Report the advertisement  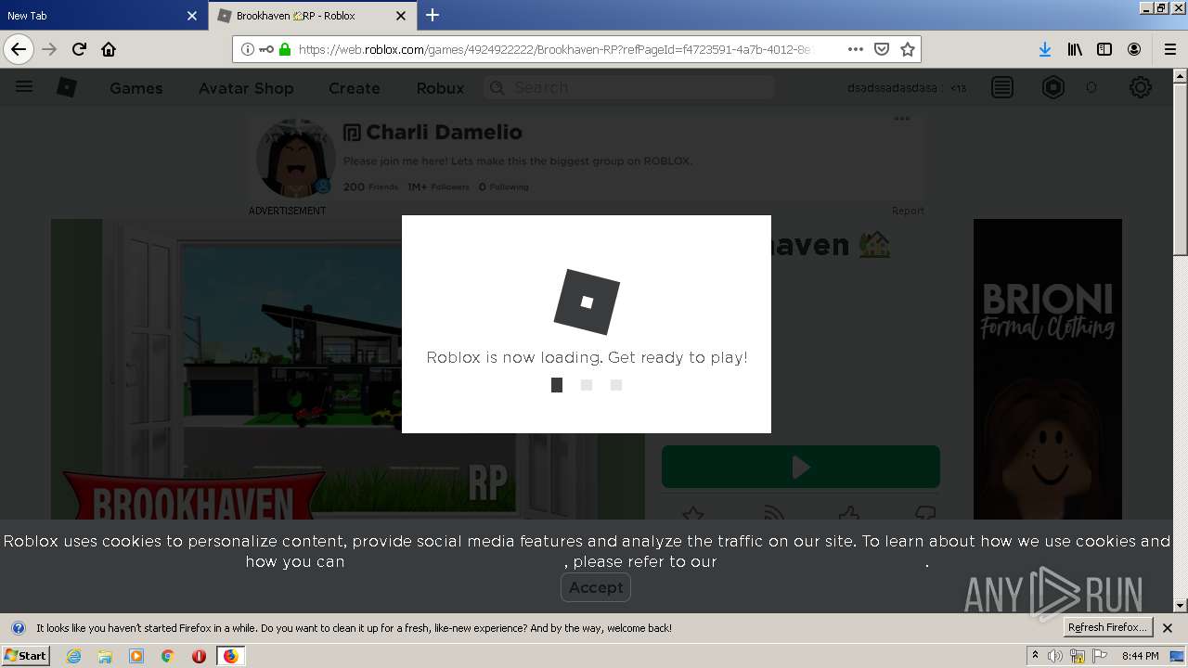coord(908,211)
